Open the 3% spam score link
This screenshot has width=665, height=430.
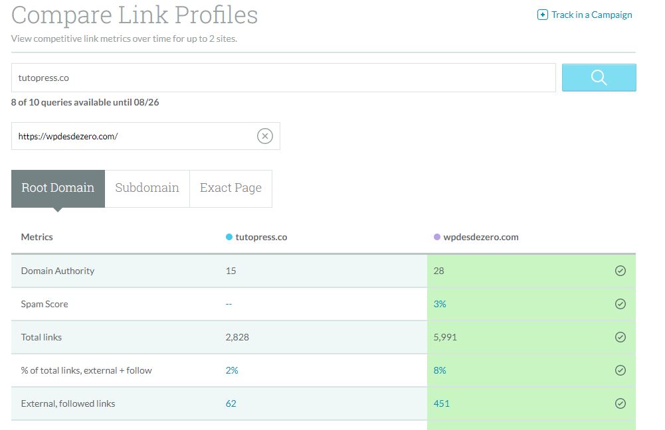(x=440, y=304)
